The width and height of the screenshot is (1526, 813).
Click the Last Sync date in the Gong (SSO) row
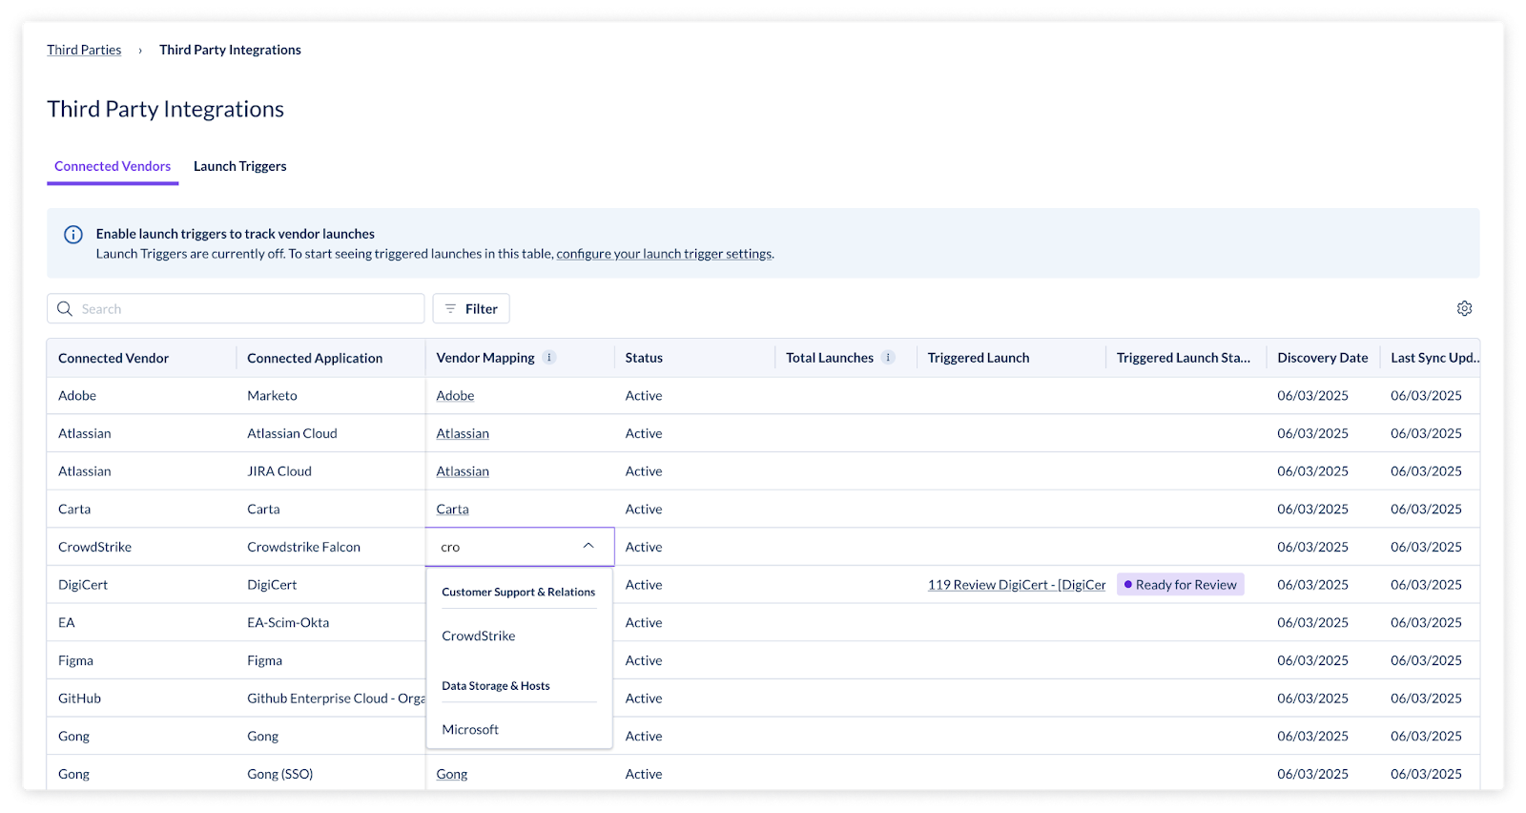coord(1426,774)
